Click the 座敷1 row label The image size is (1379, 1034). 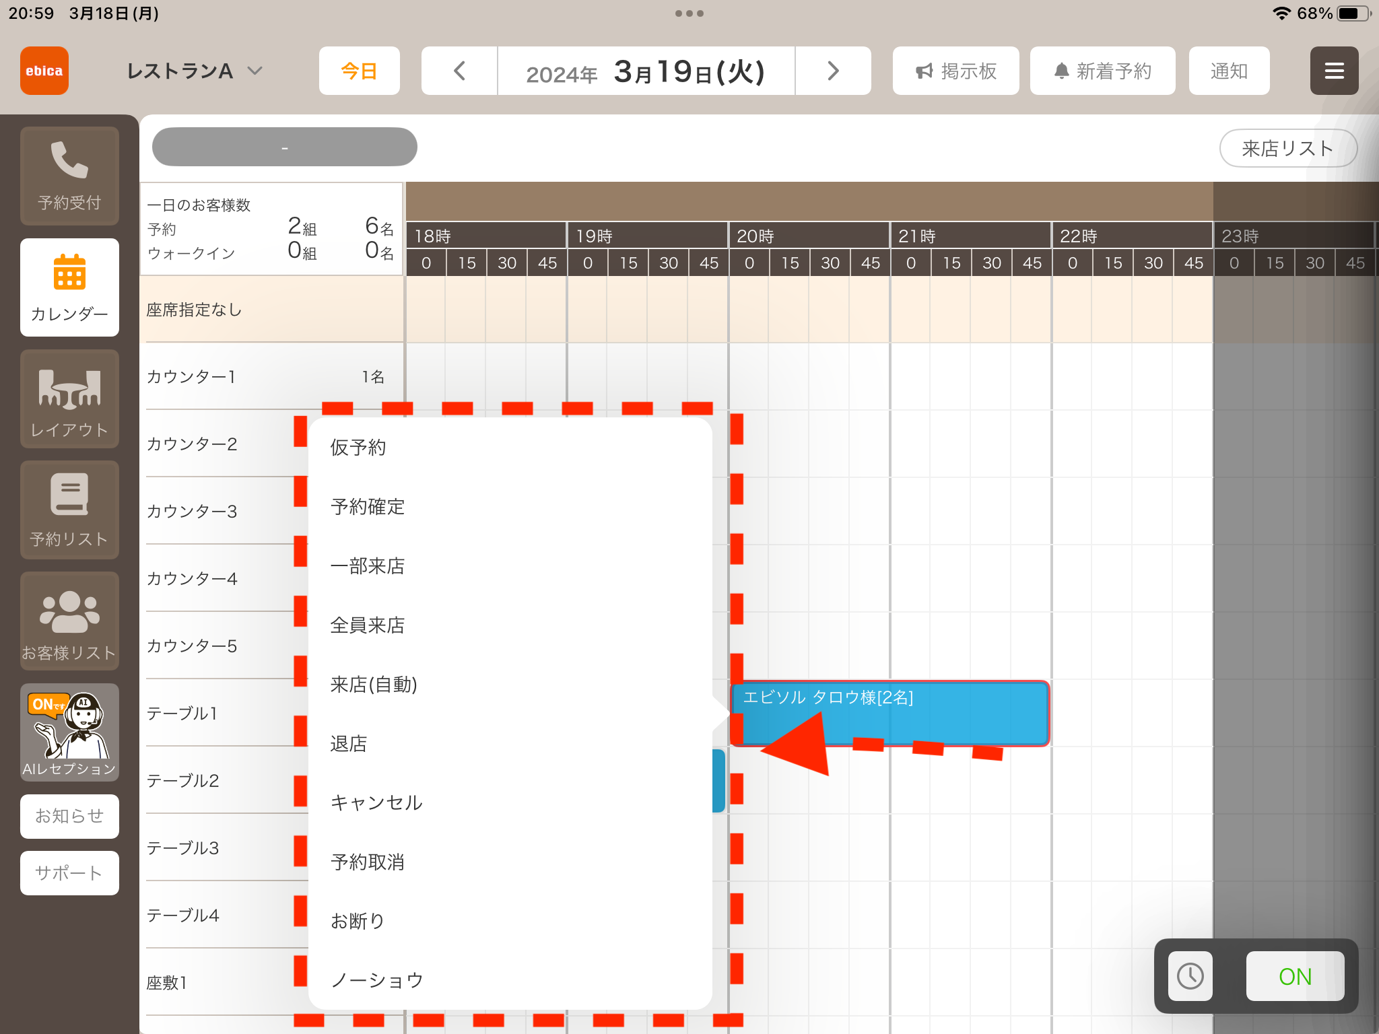(166, 982)
